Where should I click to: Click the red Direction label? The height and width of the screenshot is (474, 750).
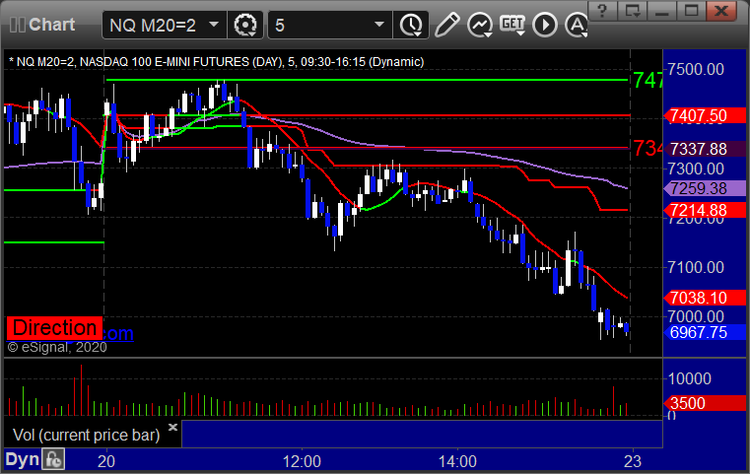(54, 328)
